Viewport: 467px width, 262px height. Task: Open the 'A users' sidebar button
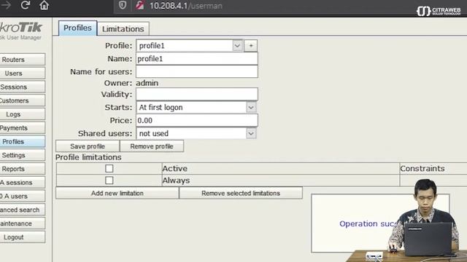click(x=23, y=196)
